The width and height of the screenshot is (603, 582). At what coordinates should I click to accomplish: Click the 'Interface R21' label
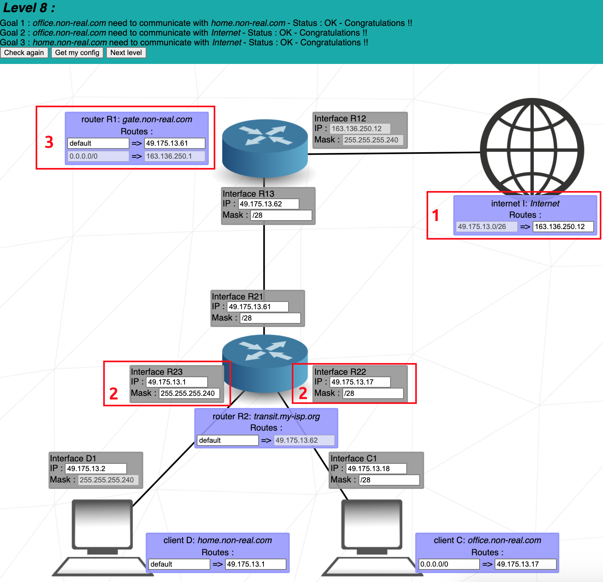238,297
